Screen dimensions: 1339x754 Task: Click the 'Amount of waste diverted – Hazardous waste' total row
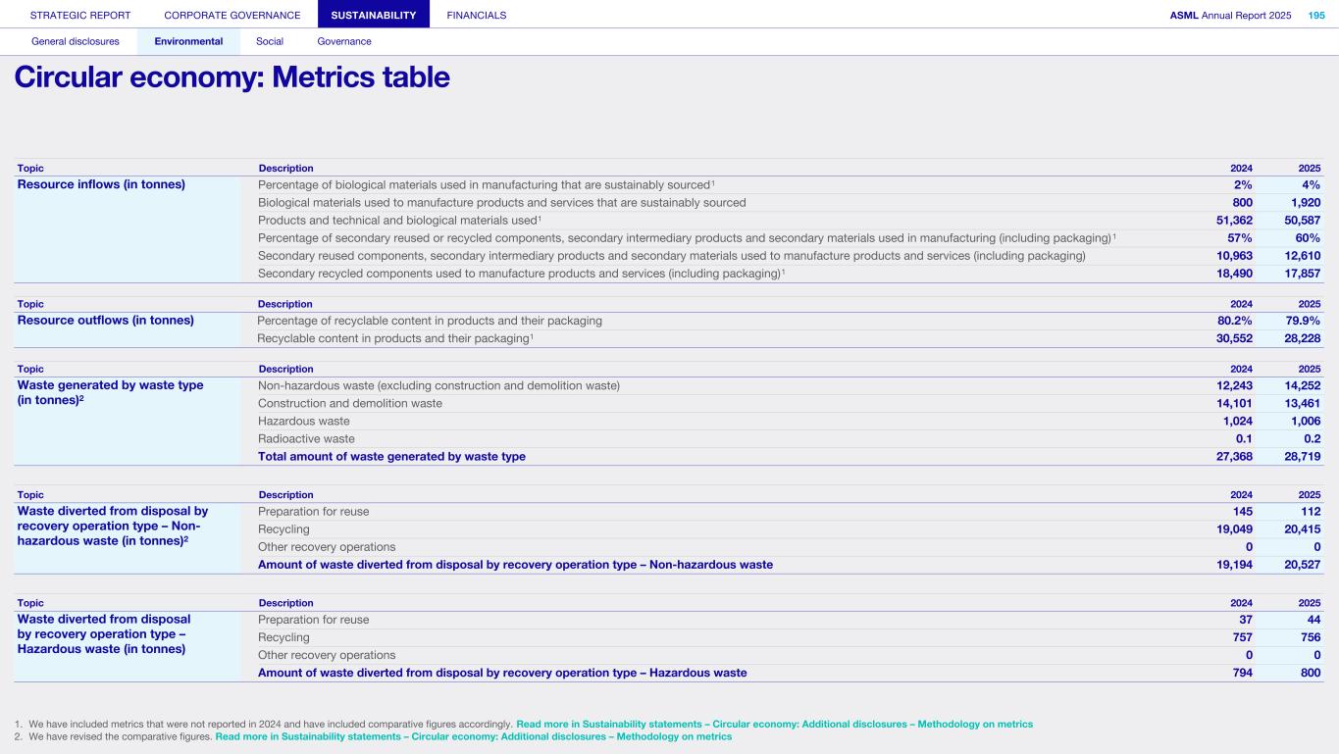tap(502, 673)
